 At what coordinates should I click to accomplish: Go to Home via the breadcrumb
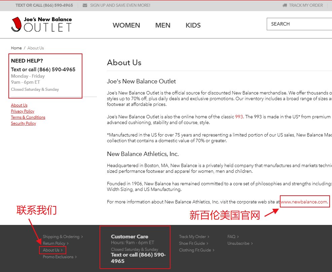tap(16, 48)
